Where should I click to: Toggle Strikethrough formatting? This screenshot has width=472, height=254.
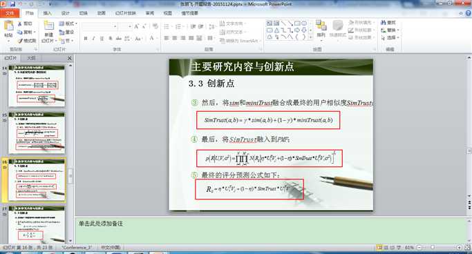(x=119, y=38)
